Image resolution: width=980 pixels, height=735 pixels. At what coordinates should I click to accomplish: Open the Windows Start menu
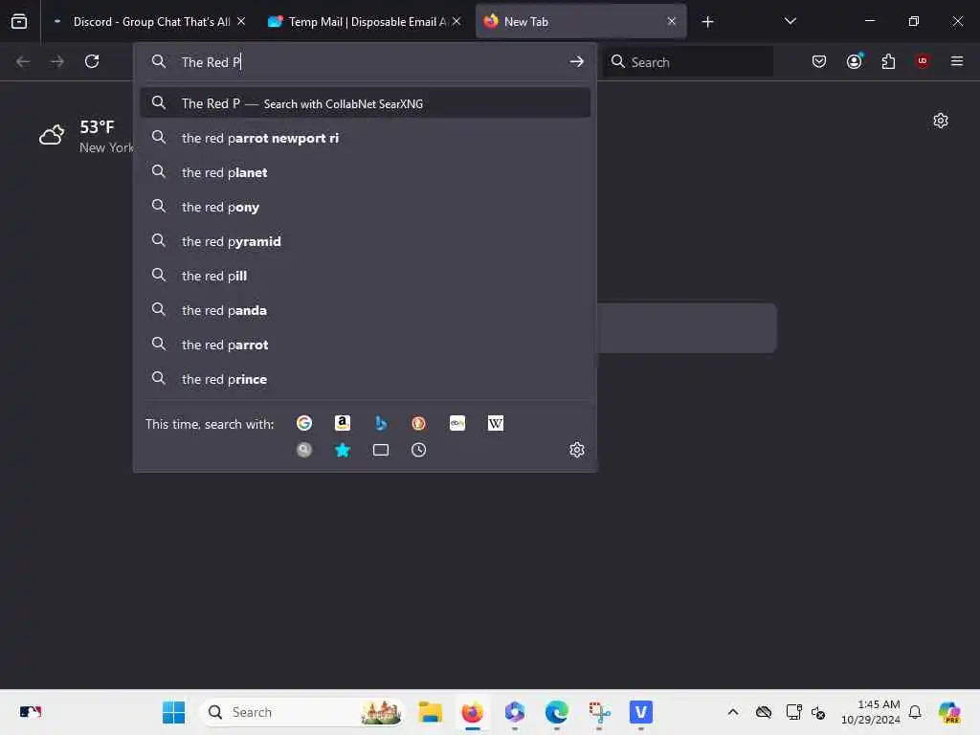click(x=174, y=712)
